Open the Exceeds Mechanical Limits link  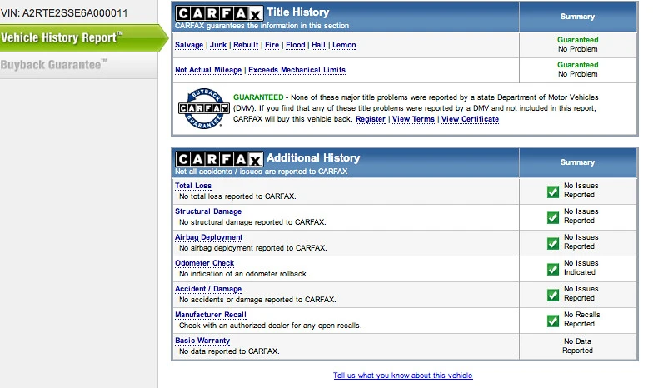[x=297, y=70]
